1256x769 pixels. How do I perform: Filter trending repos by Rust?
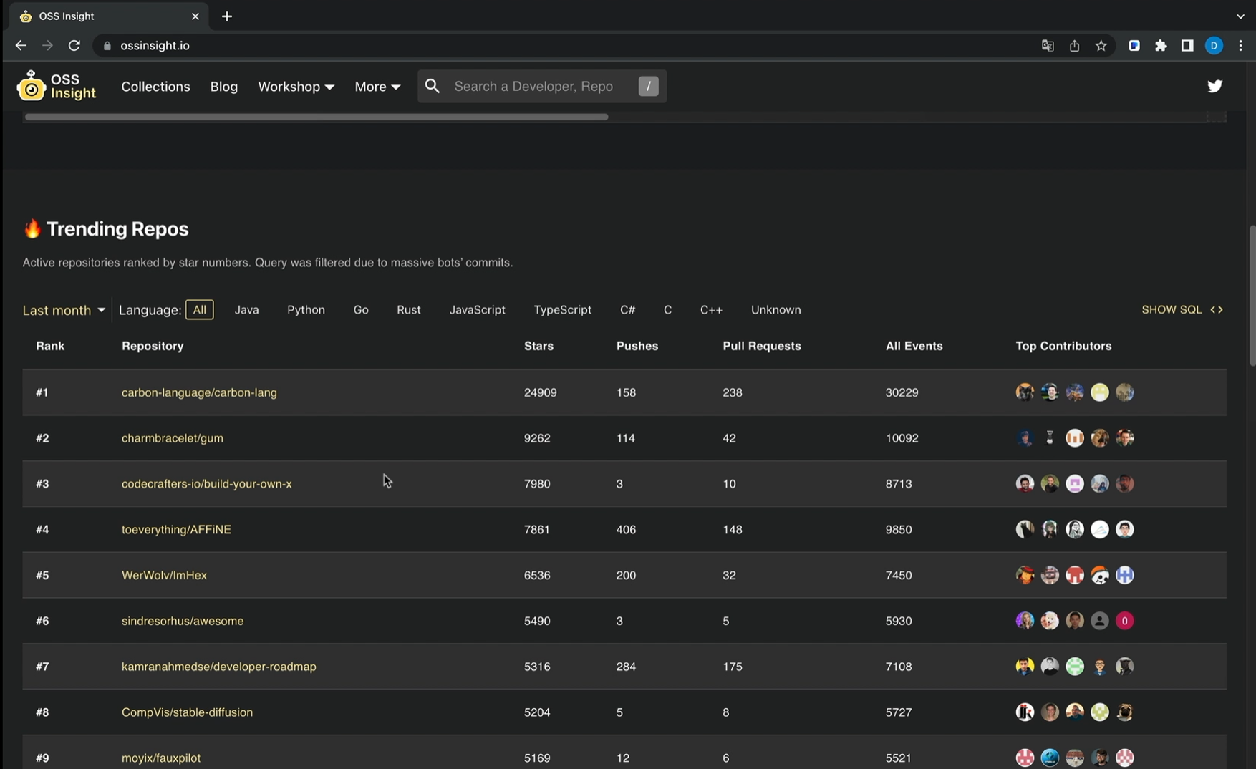409,310
